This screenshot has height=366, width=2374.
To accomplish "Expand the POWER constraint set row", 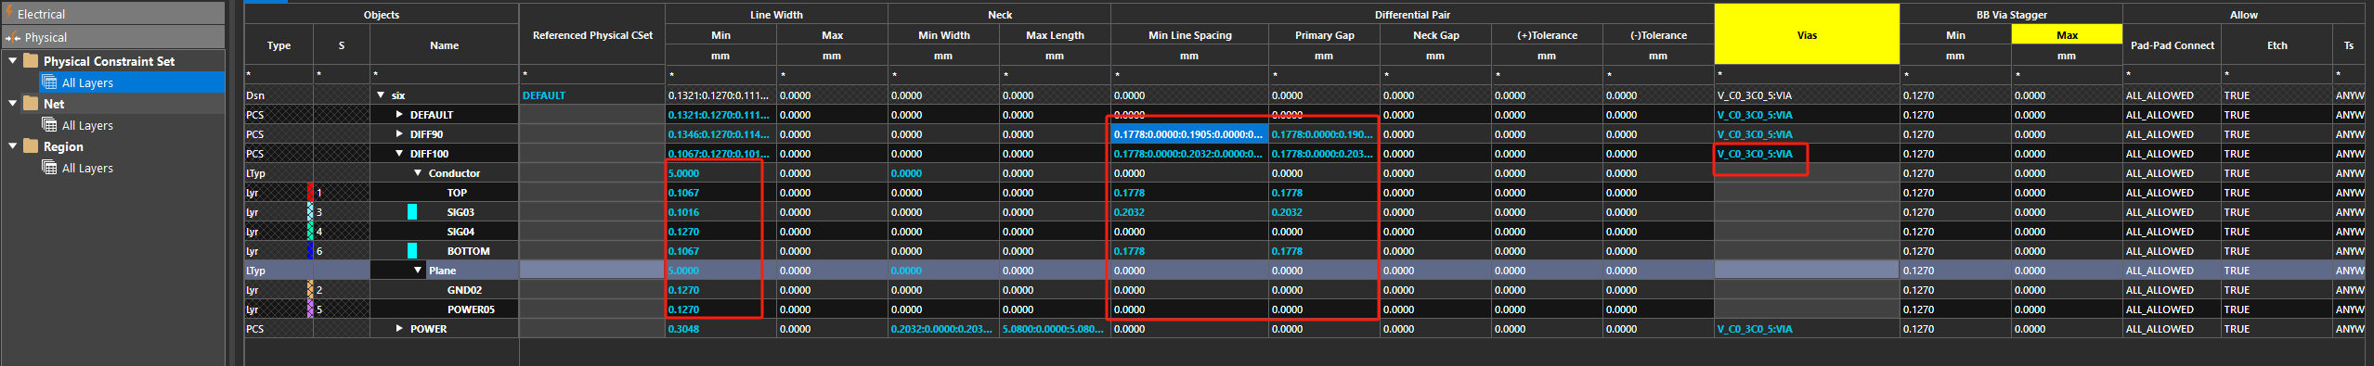I will coord(399,328).
